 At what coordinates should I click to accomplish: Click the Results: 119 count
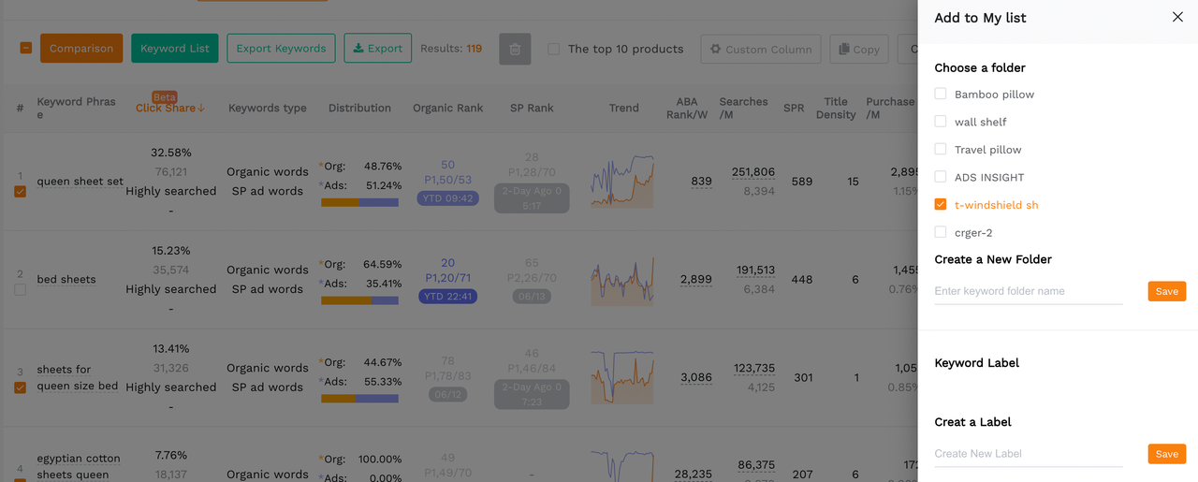click(451, 49)
